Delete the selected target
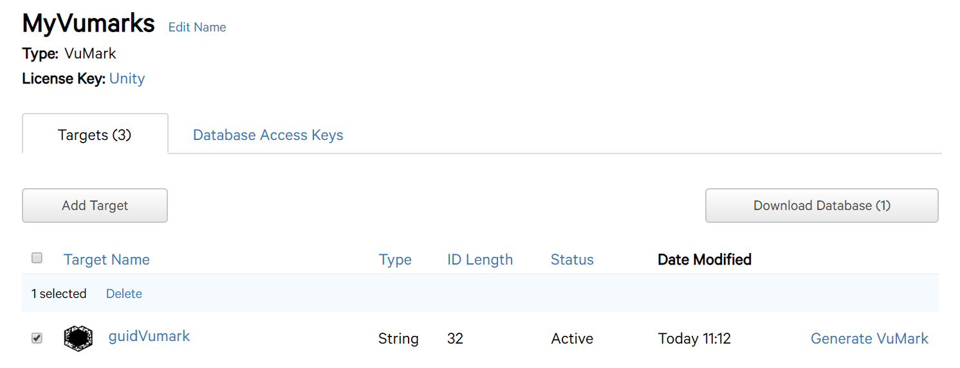The image size is (960, 368). click(x=124, y=294)
